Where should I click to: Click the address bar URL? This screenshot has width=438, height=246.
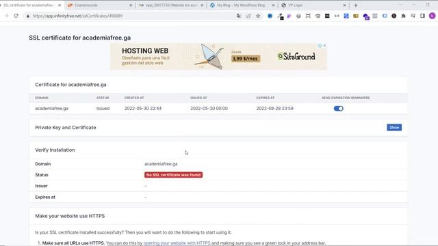click(77, 16)
